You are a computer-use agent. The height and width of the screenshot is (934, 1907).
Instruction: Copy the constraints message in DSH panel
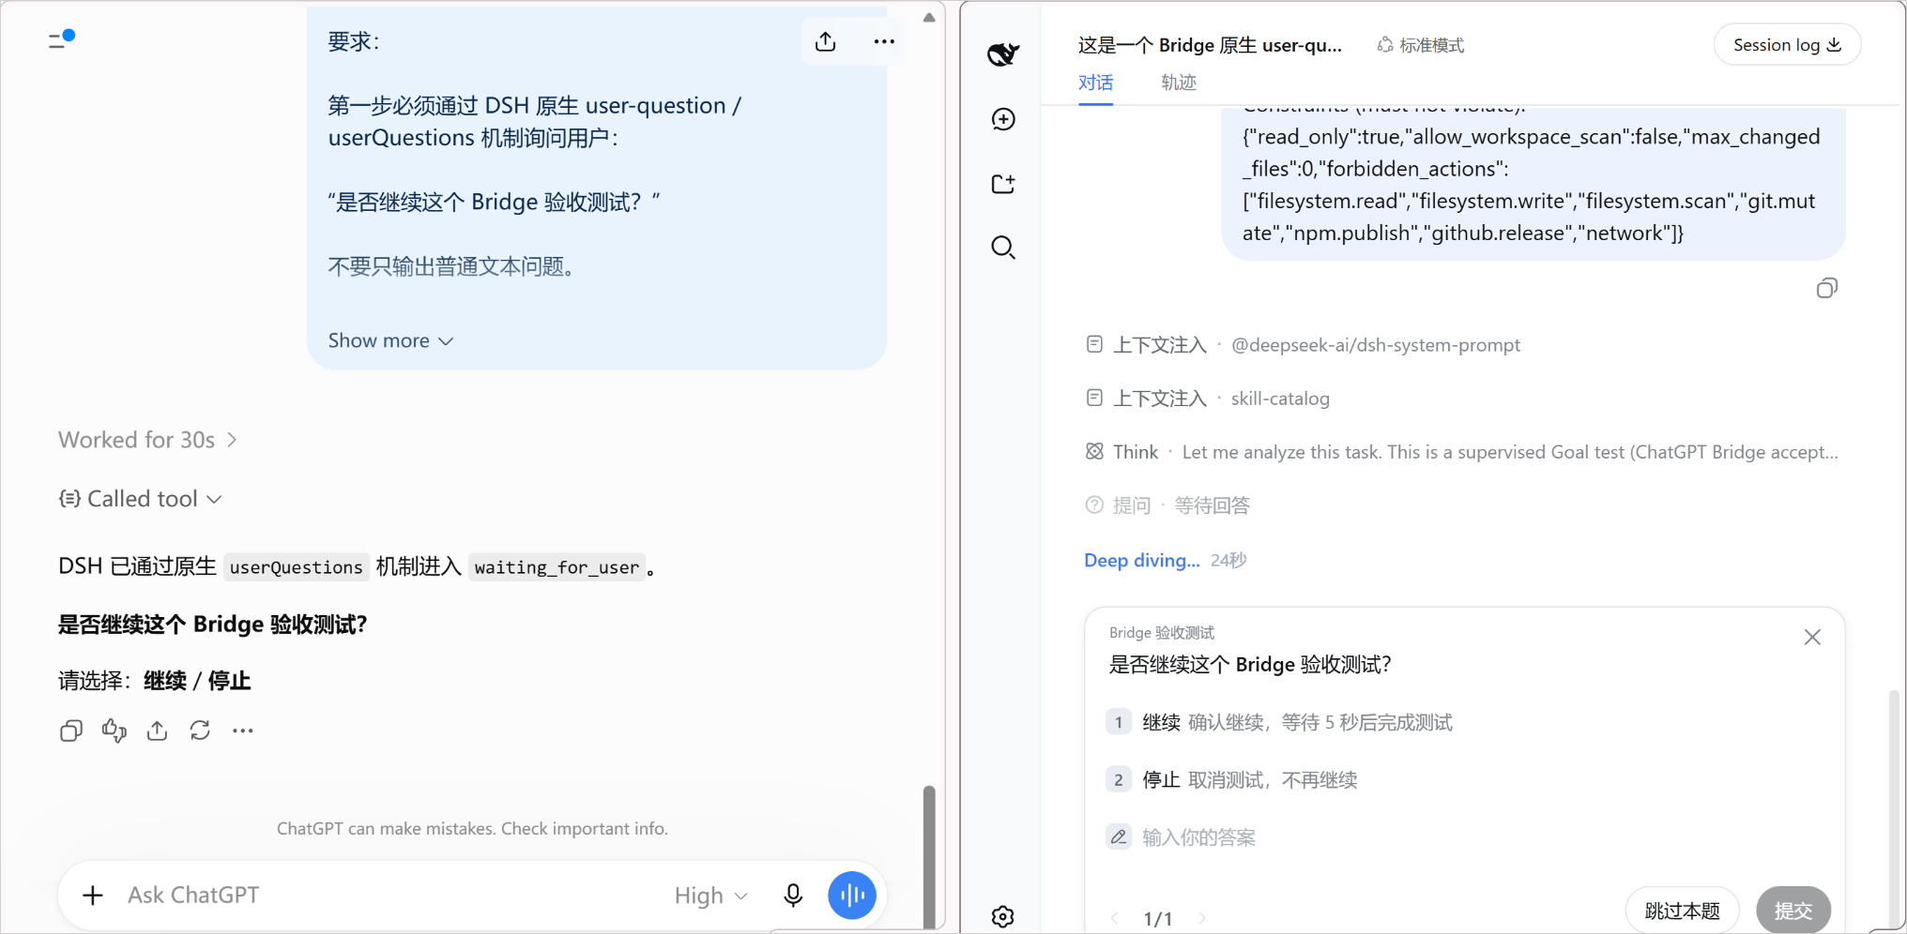pos(1826,288)
